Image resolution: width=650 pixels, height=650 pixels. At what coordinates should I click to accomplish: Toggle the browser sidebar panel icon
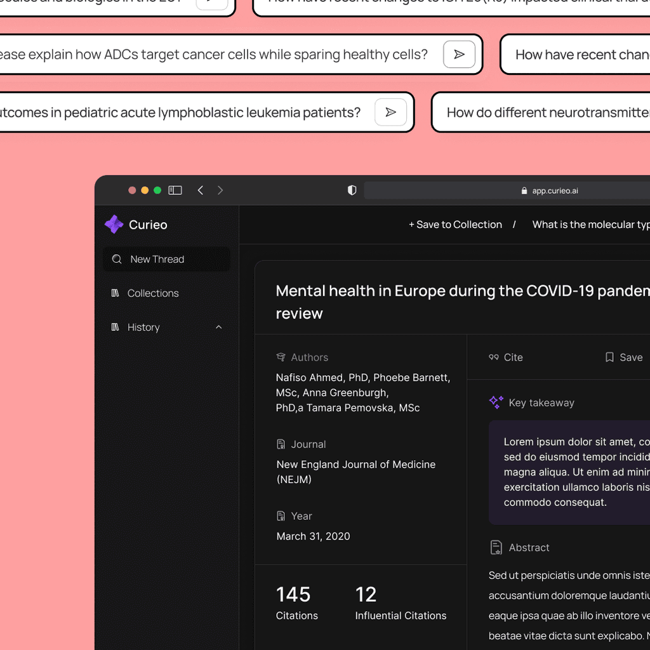175,190
